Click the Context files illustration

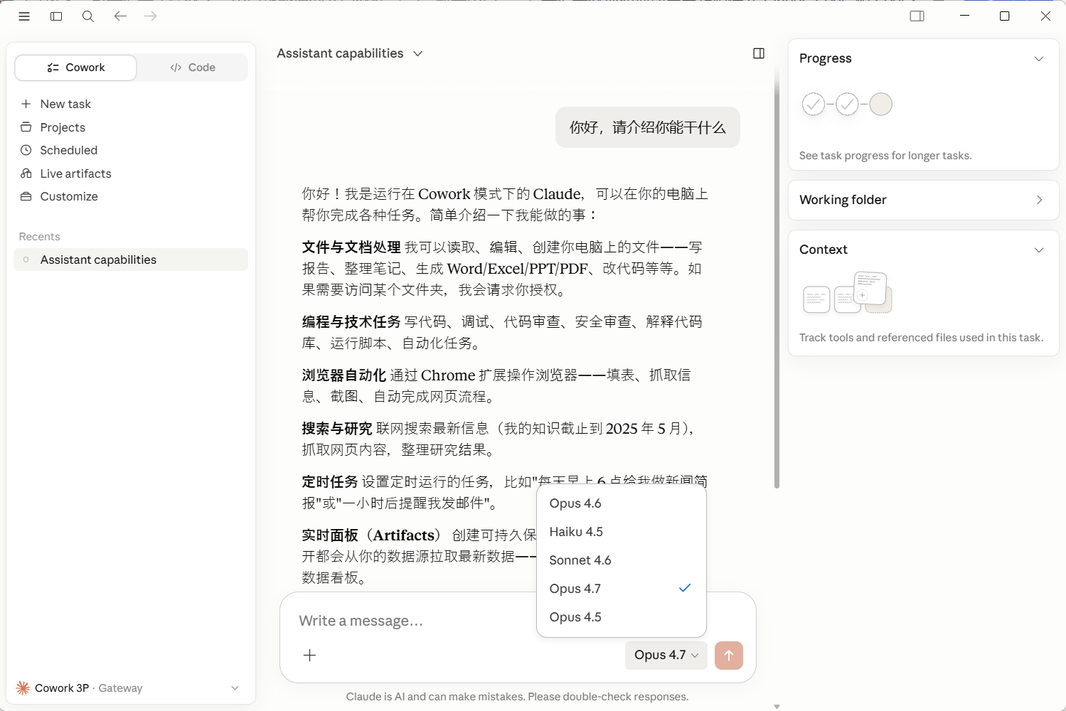[x=847, y=292]
